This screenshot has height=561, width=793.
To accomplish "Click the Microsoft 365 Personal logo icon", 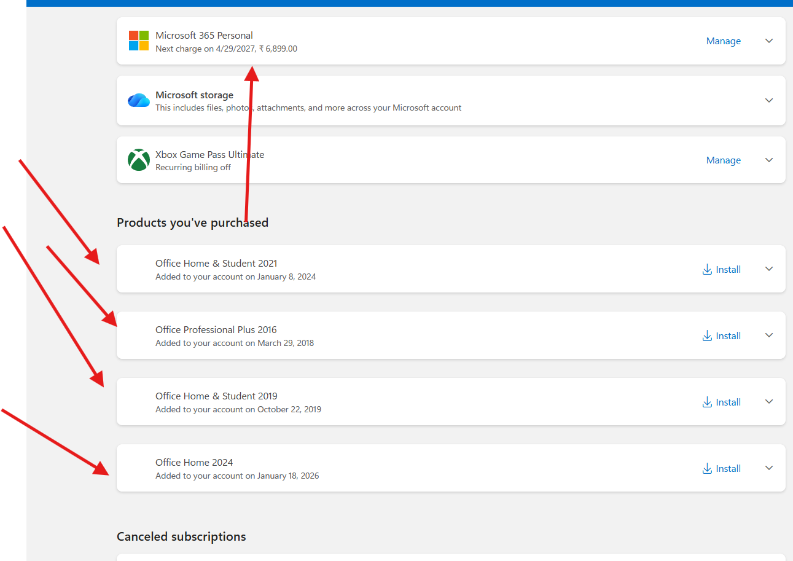I will pos(139,41).
